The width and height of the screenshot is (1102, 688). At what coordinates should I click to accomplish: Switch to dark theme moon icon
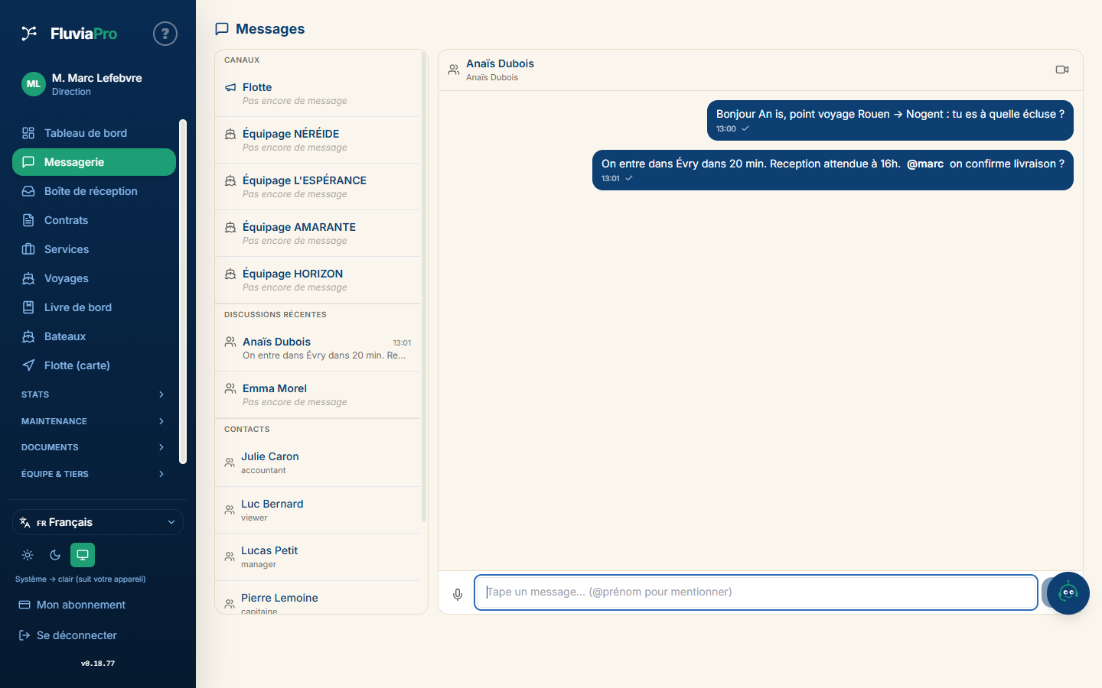click(55, 555)
